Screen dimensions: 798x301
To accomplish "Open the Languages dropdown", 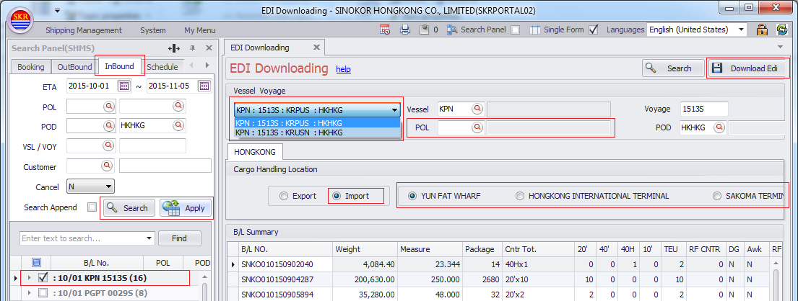I will point(741,30).
